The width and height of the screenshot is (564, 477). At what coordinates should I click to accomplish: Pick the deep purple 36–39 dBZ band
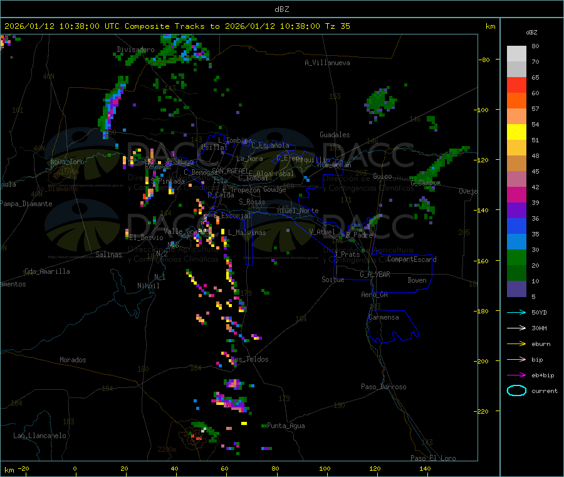point(516,211)
